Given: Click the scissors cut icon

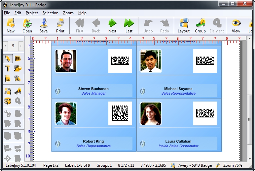Looking at the screenshot, I should tap(8, 113).
